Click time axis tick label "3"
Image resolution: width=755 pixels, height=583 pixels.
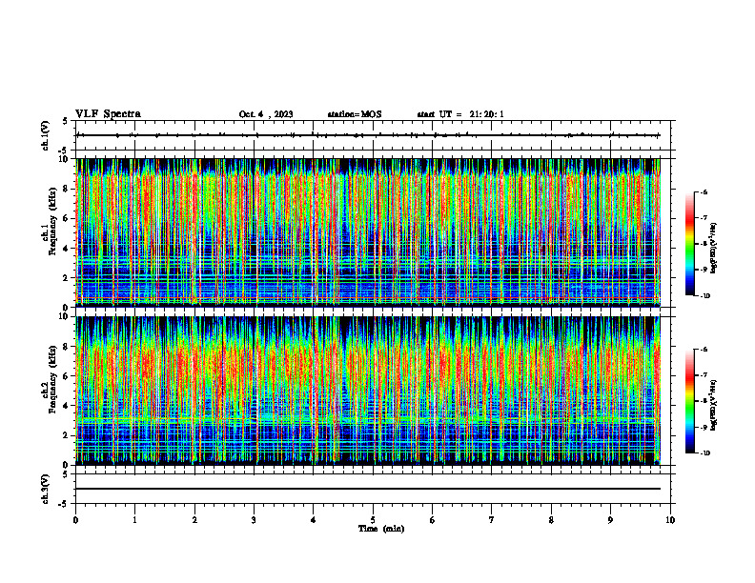[x=254, y=520]
